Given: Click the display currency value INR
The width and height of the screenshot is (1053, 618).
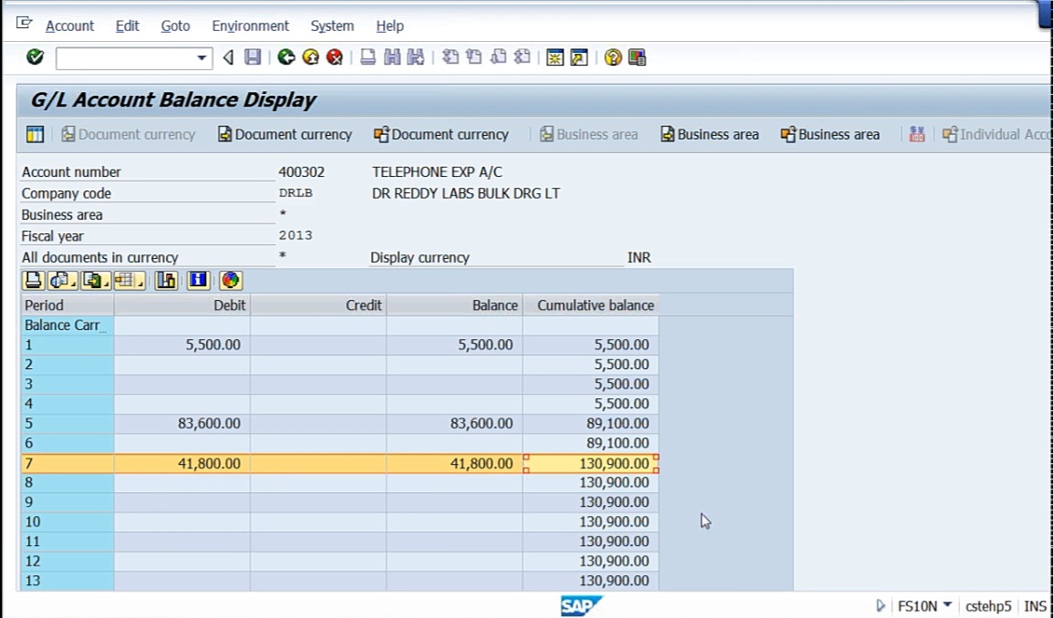Looking at the screenshot, I should click(x=639, y=258).
